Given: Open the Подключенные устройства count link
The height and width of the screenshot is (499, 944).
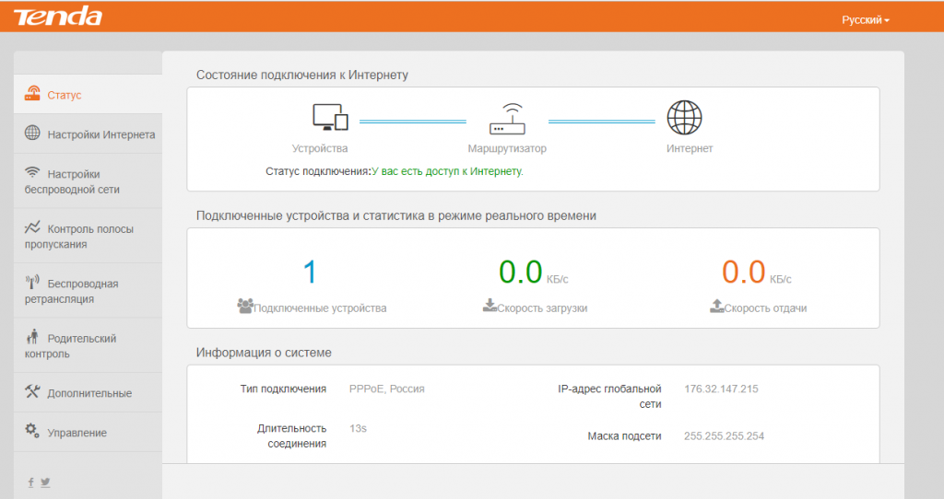Looking at the screenshot, I should [310, 272].
